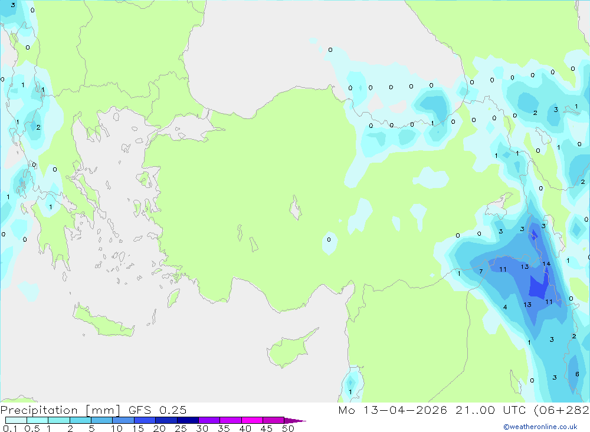Pick the 2–5 mm legend color swatch

pos(80,420)
